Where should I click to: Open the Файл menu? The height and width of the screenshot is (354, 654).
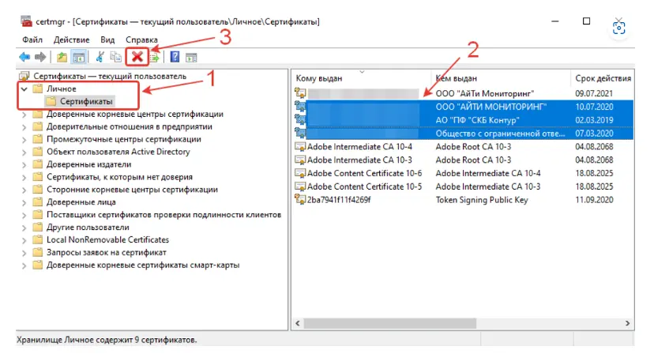(x=32, y=40)
